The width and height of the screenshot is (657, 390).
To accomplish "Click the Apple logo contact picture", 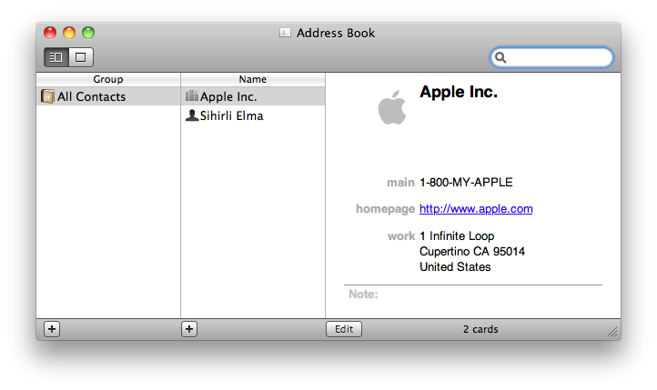I will 391,108.
